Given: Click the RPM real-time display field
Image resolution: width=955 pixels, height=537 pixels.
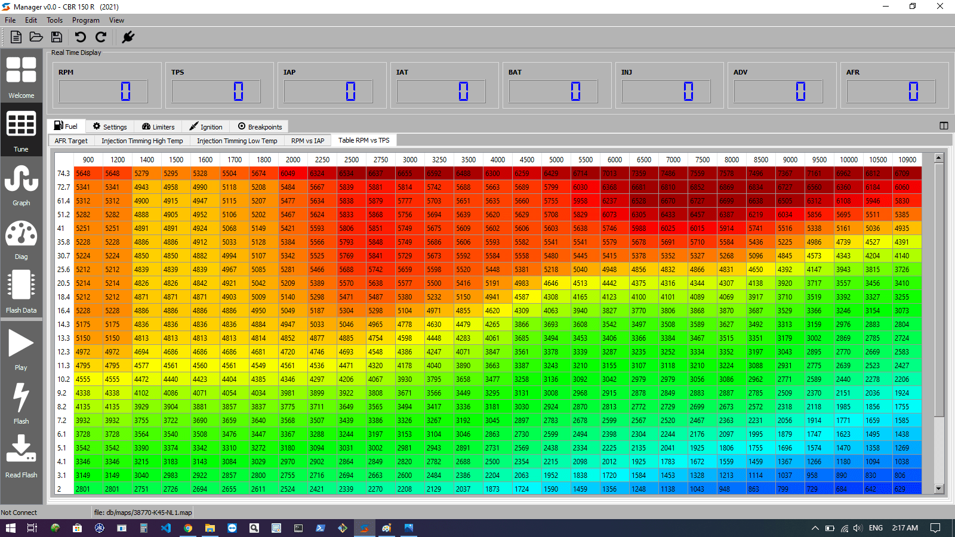Looking at the screenshot, I should (x=104, y=91).
